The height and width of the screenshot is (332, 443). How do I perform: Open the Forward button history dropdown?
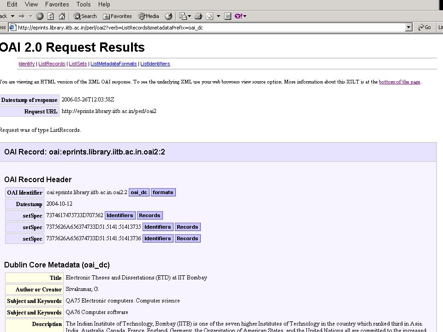[x=31, y=16]
